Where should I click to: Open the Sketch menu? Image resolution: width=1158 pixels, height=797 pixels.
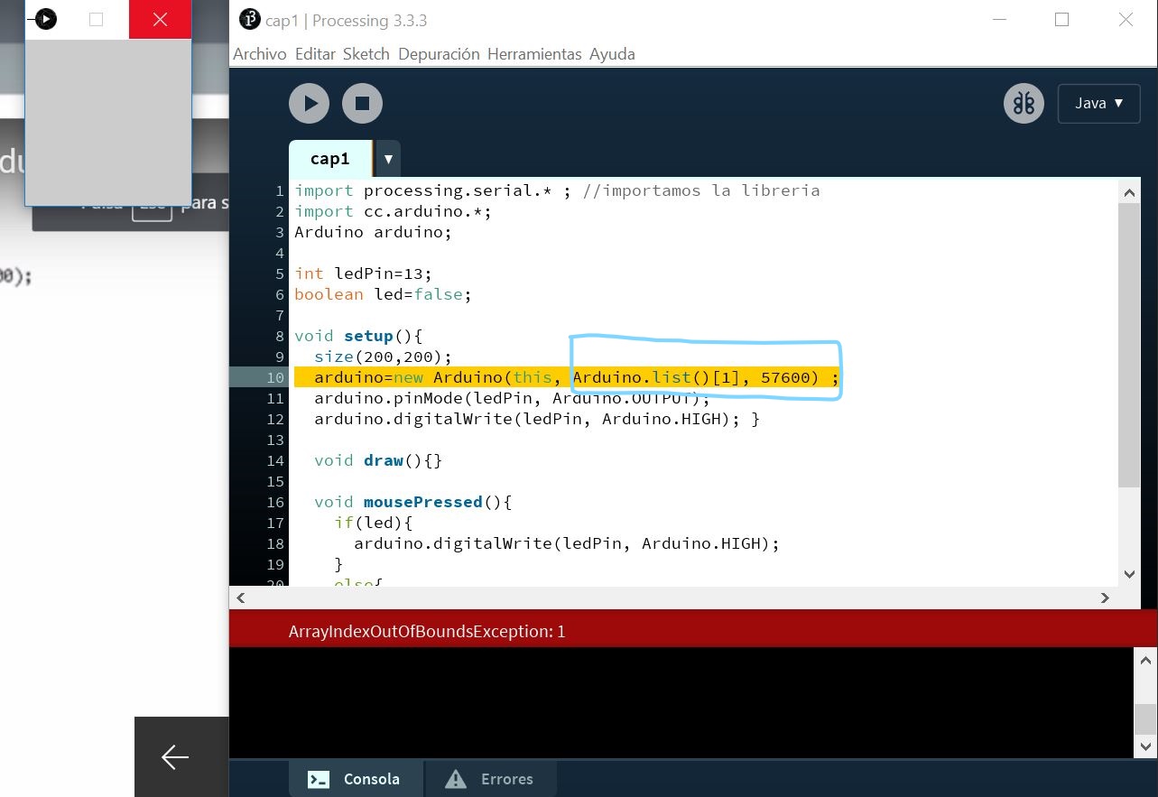(x=366, y=54)
